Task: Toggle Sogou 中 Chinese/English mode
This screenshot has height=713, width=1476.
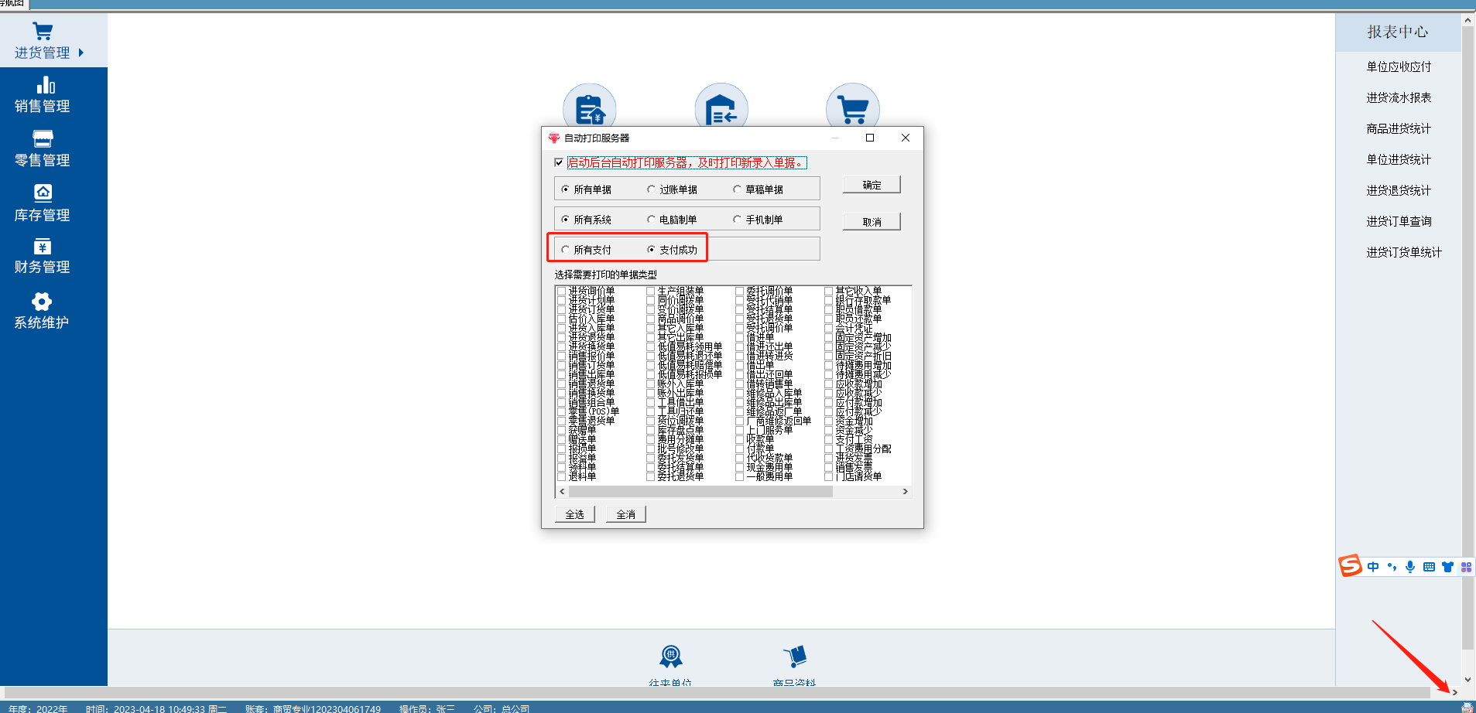Action: pos(1373,567)
